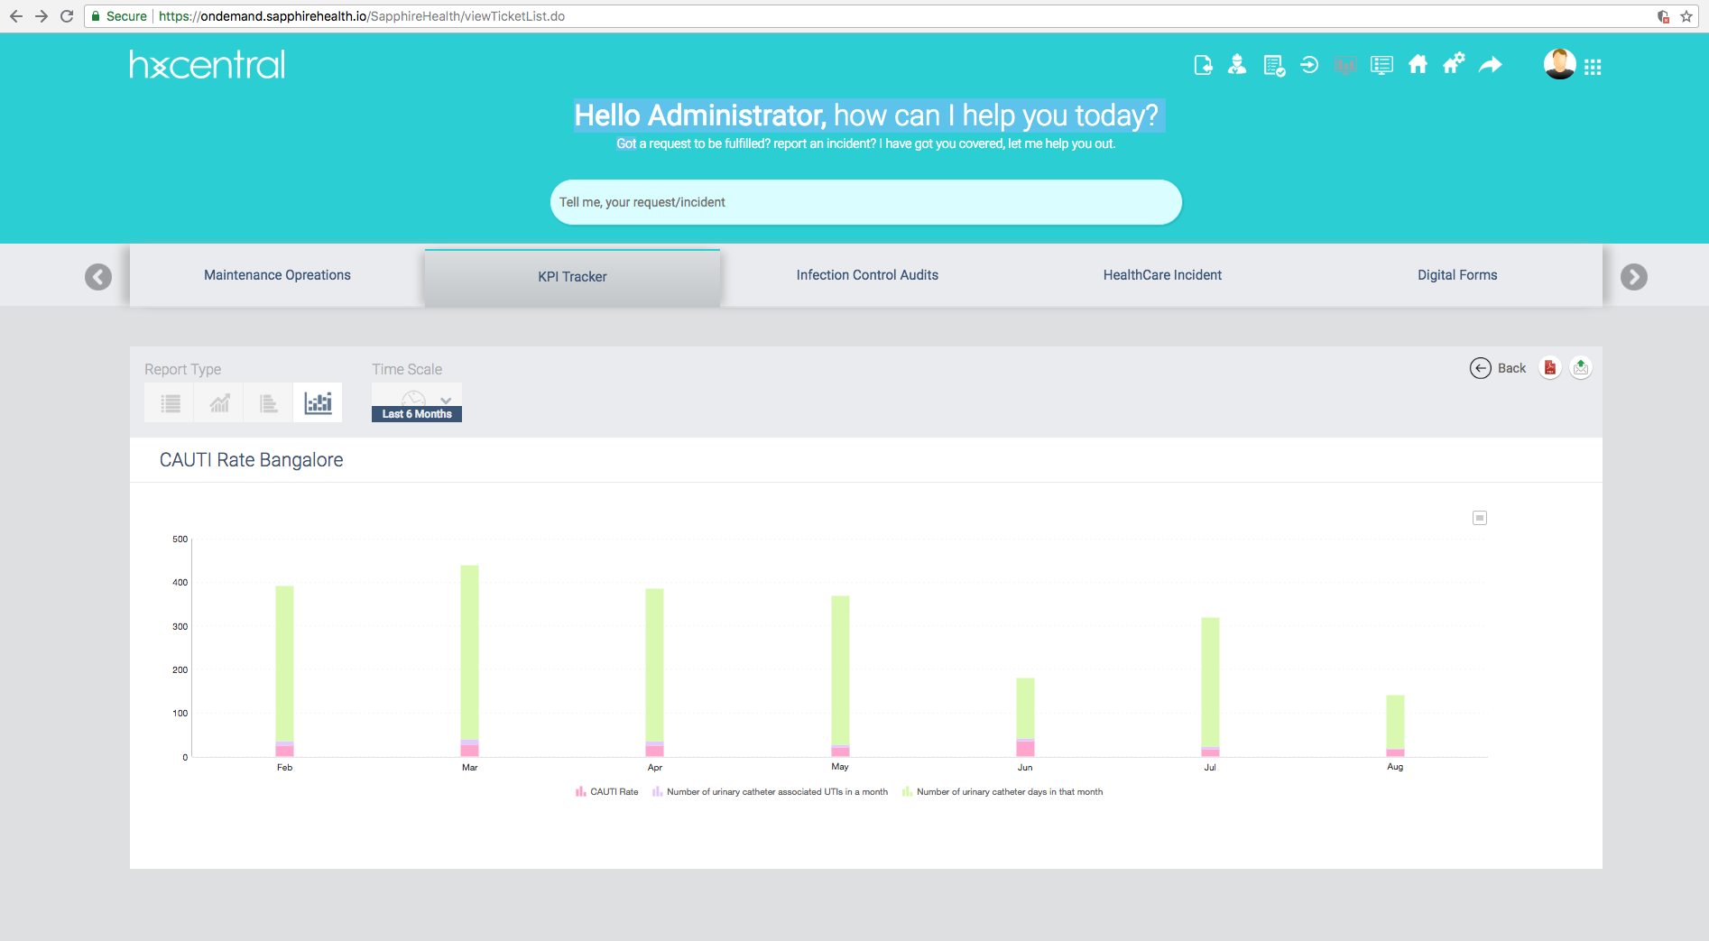Toggle CAUTI Rate series in legend
The height and width of the screenshot is (941, 1709).
point(607,792)
